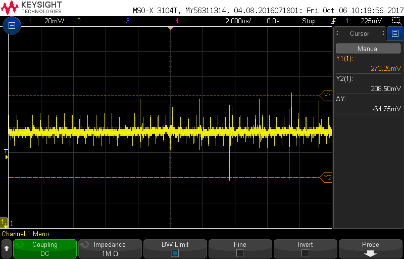The width and height of the screenshot is (404, 259).
Task: Click the Cursor panel right drag grip
Action: coord(383,33)
